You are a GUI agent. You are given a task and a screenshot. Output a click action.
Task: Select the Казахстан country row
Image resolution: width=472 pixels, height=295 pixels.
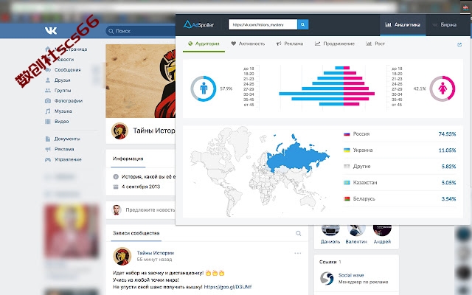[400, 182]
